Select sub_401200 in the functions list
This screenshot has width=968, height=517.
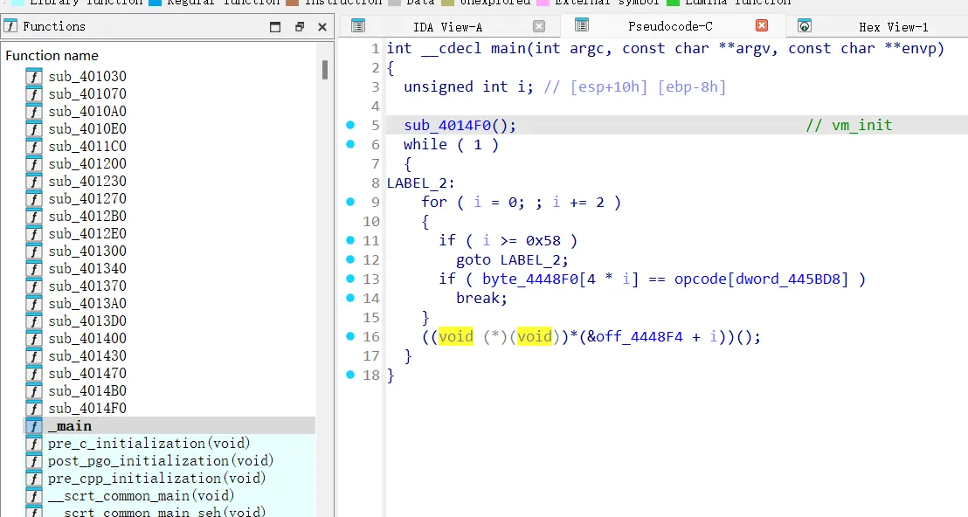[87, 164]
